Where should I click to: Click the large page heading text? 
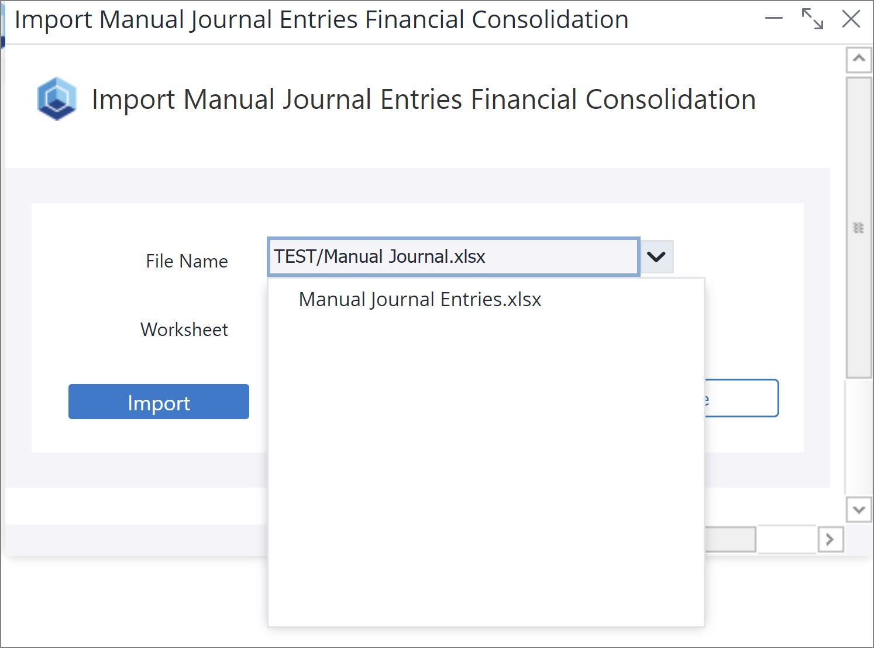[x=424, y=99]
